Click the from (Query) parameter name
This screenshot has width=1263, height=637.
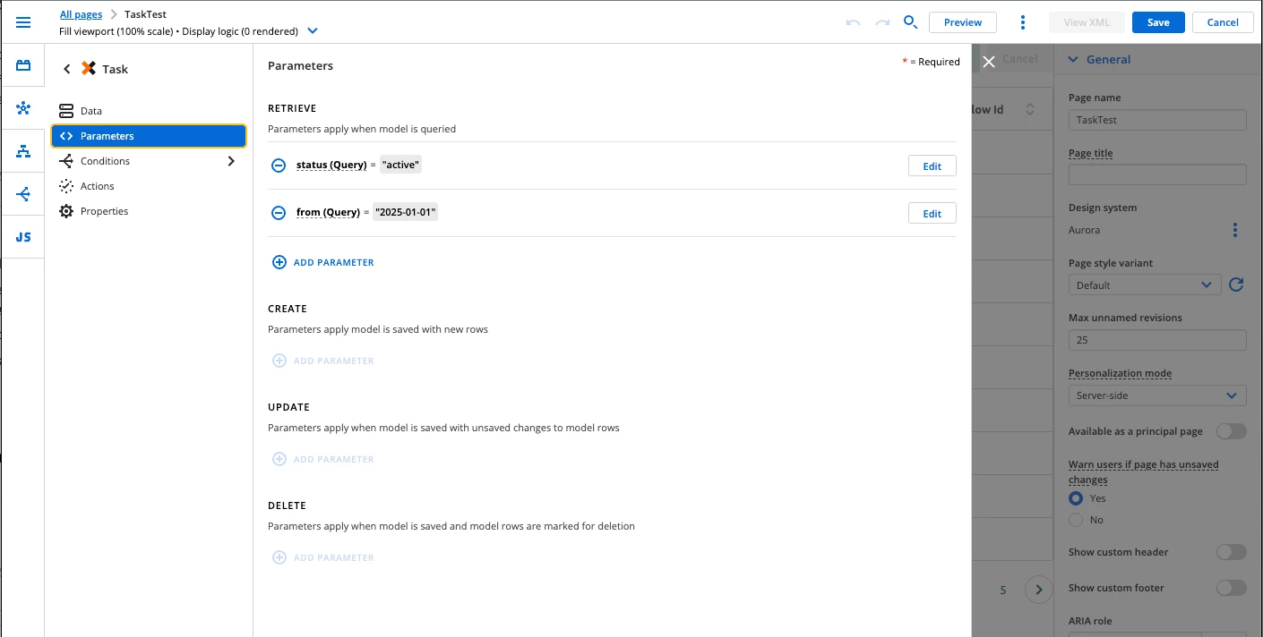(x=328, y=213)
